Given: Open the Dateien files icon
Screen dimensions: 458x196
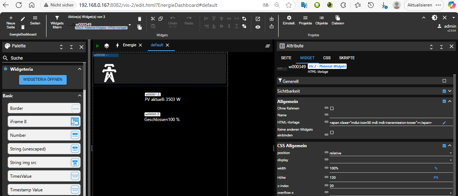Looking at the screenshot, I should coord(338,18).
